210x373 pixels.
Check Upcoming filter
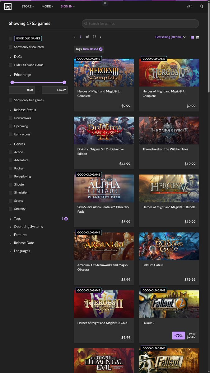pyautogui.click(x=11, y=126)
